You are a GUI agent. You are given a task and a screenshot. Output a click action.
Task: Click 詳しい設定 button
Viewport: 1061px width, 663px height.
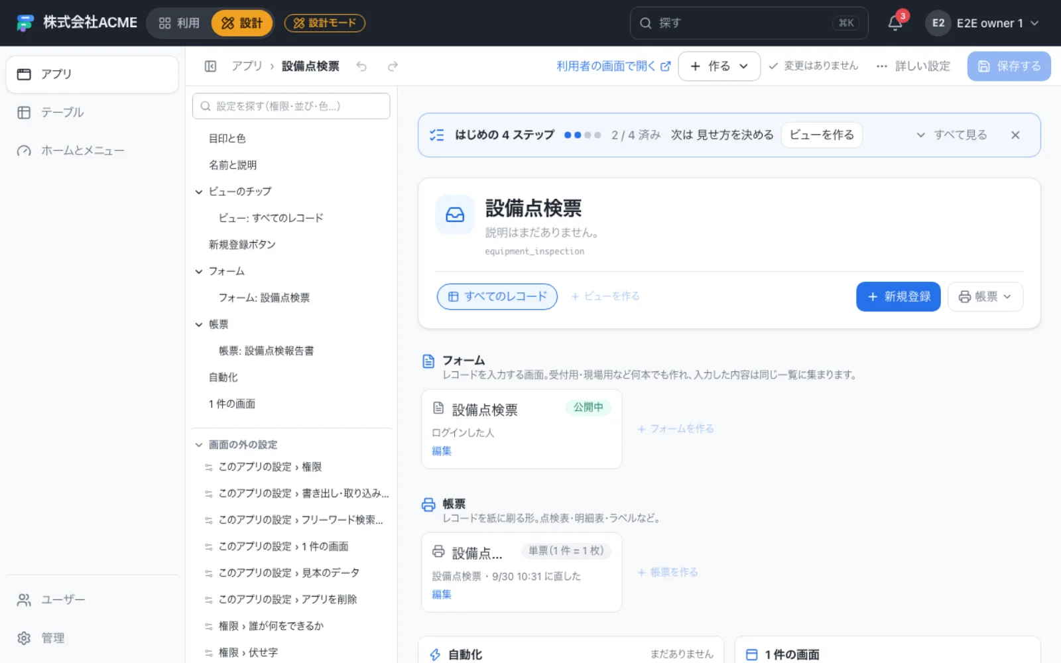pos(913,66)
